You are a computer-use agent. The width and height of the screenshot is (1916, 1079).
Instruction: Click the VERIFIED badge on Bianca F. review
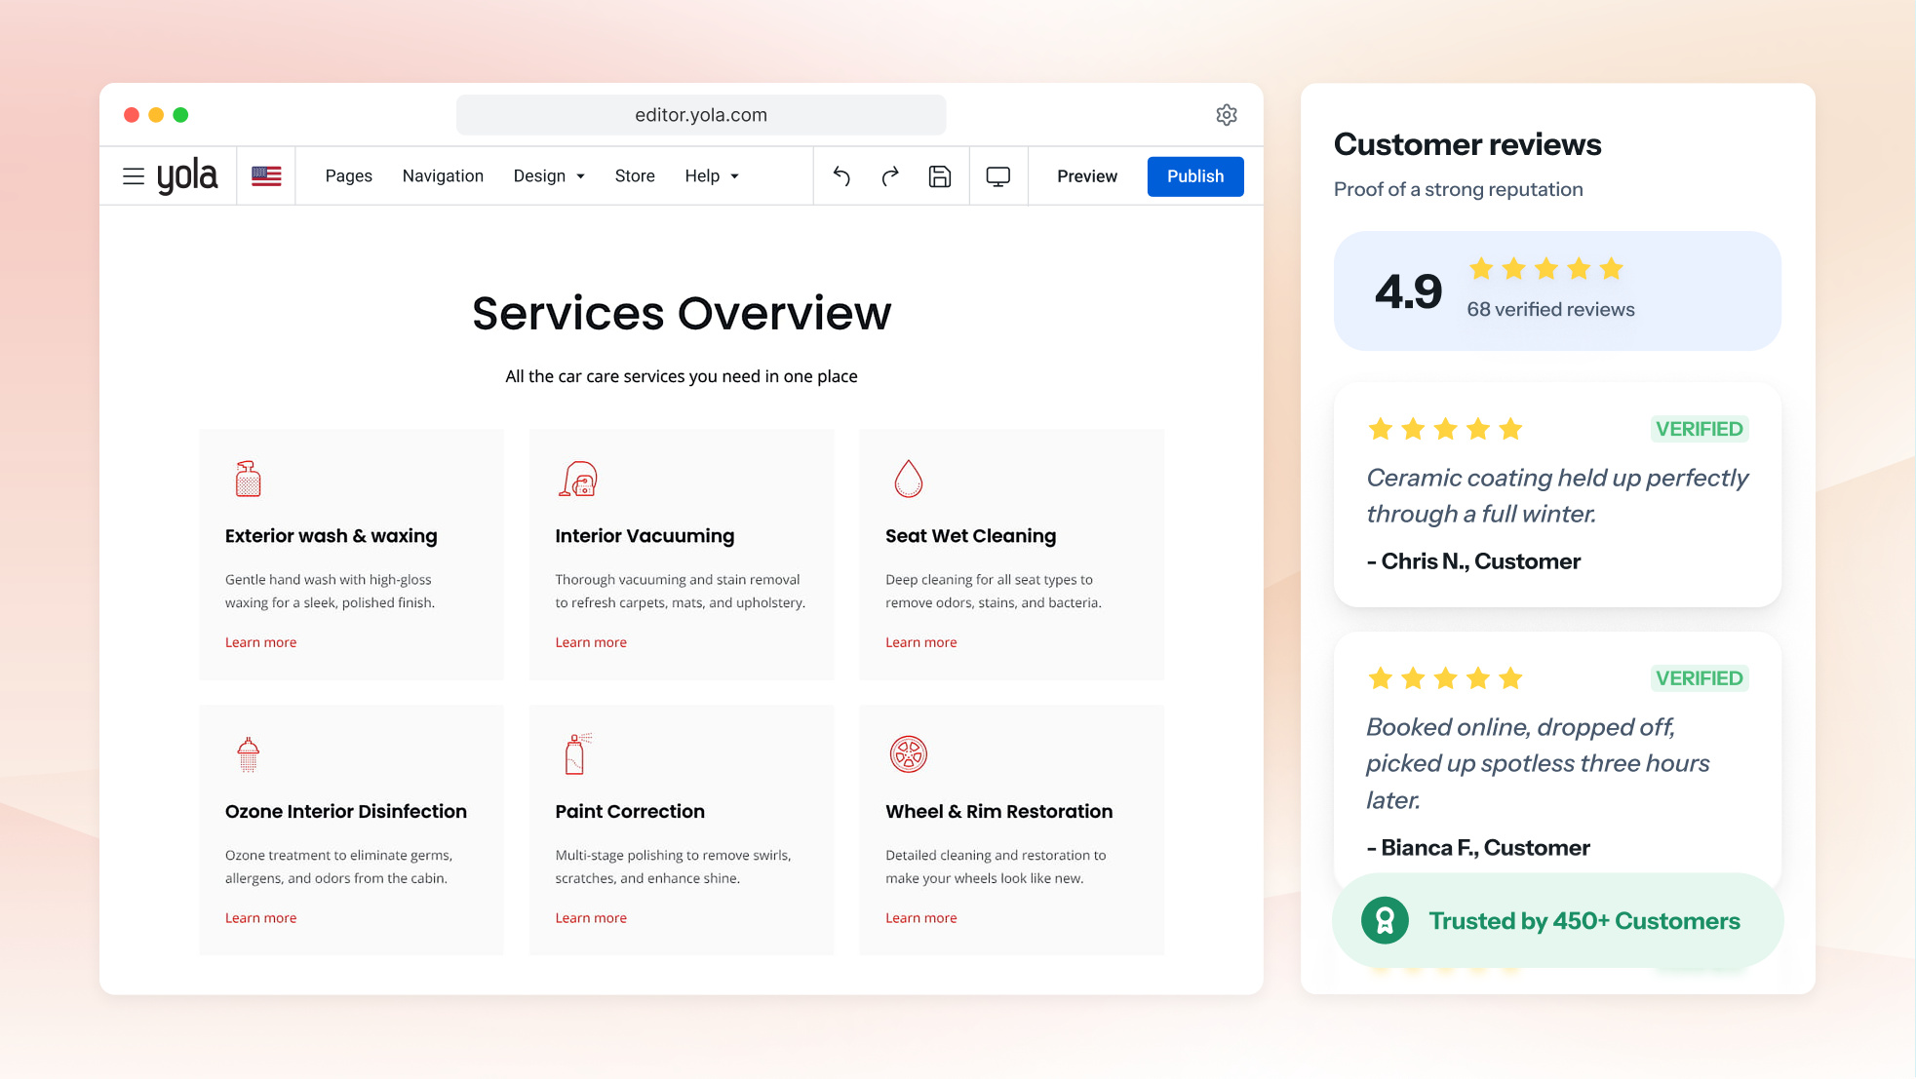tap(1700, 678)
